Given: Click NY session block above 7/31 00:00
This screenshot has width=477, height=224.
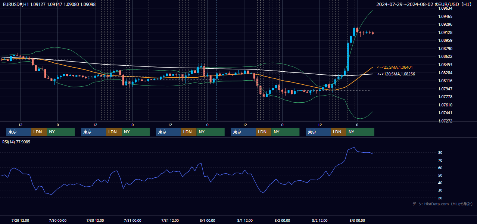Looking at the screenshot, I should [136, 132].
